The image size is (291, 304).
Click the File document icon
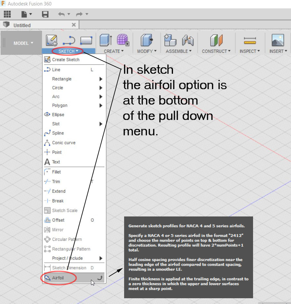[24, 14]
